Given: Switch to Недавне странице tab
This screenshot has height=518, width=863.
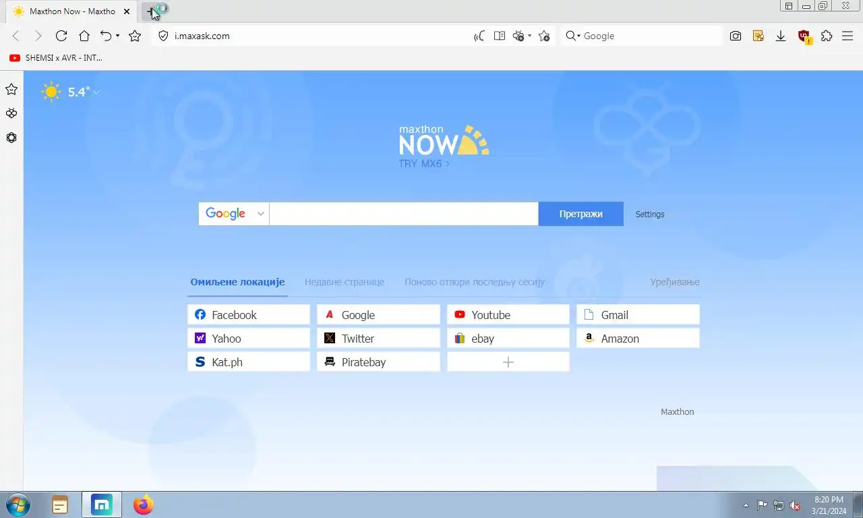Looking at the screenshot, I should click(x=345, y=282).
